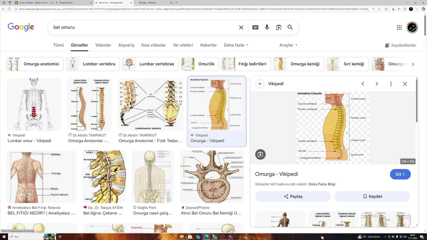The image size is (427, 240).
Task: Show previous image in the preview panel
Action: click(363, 84)
